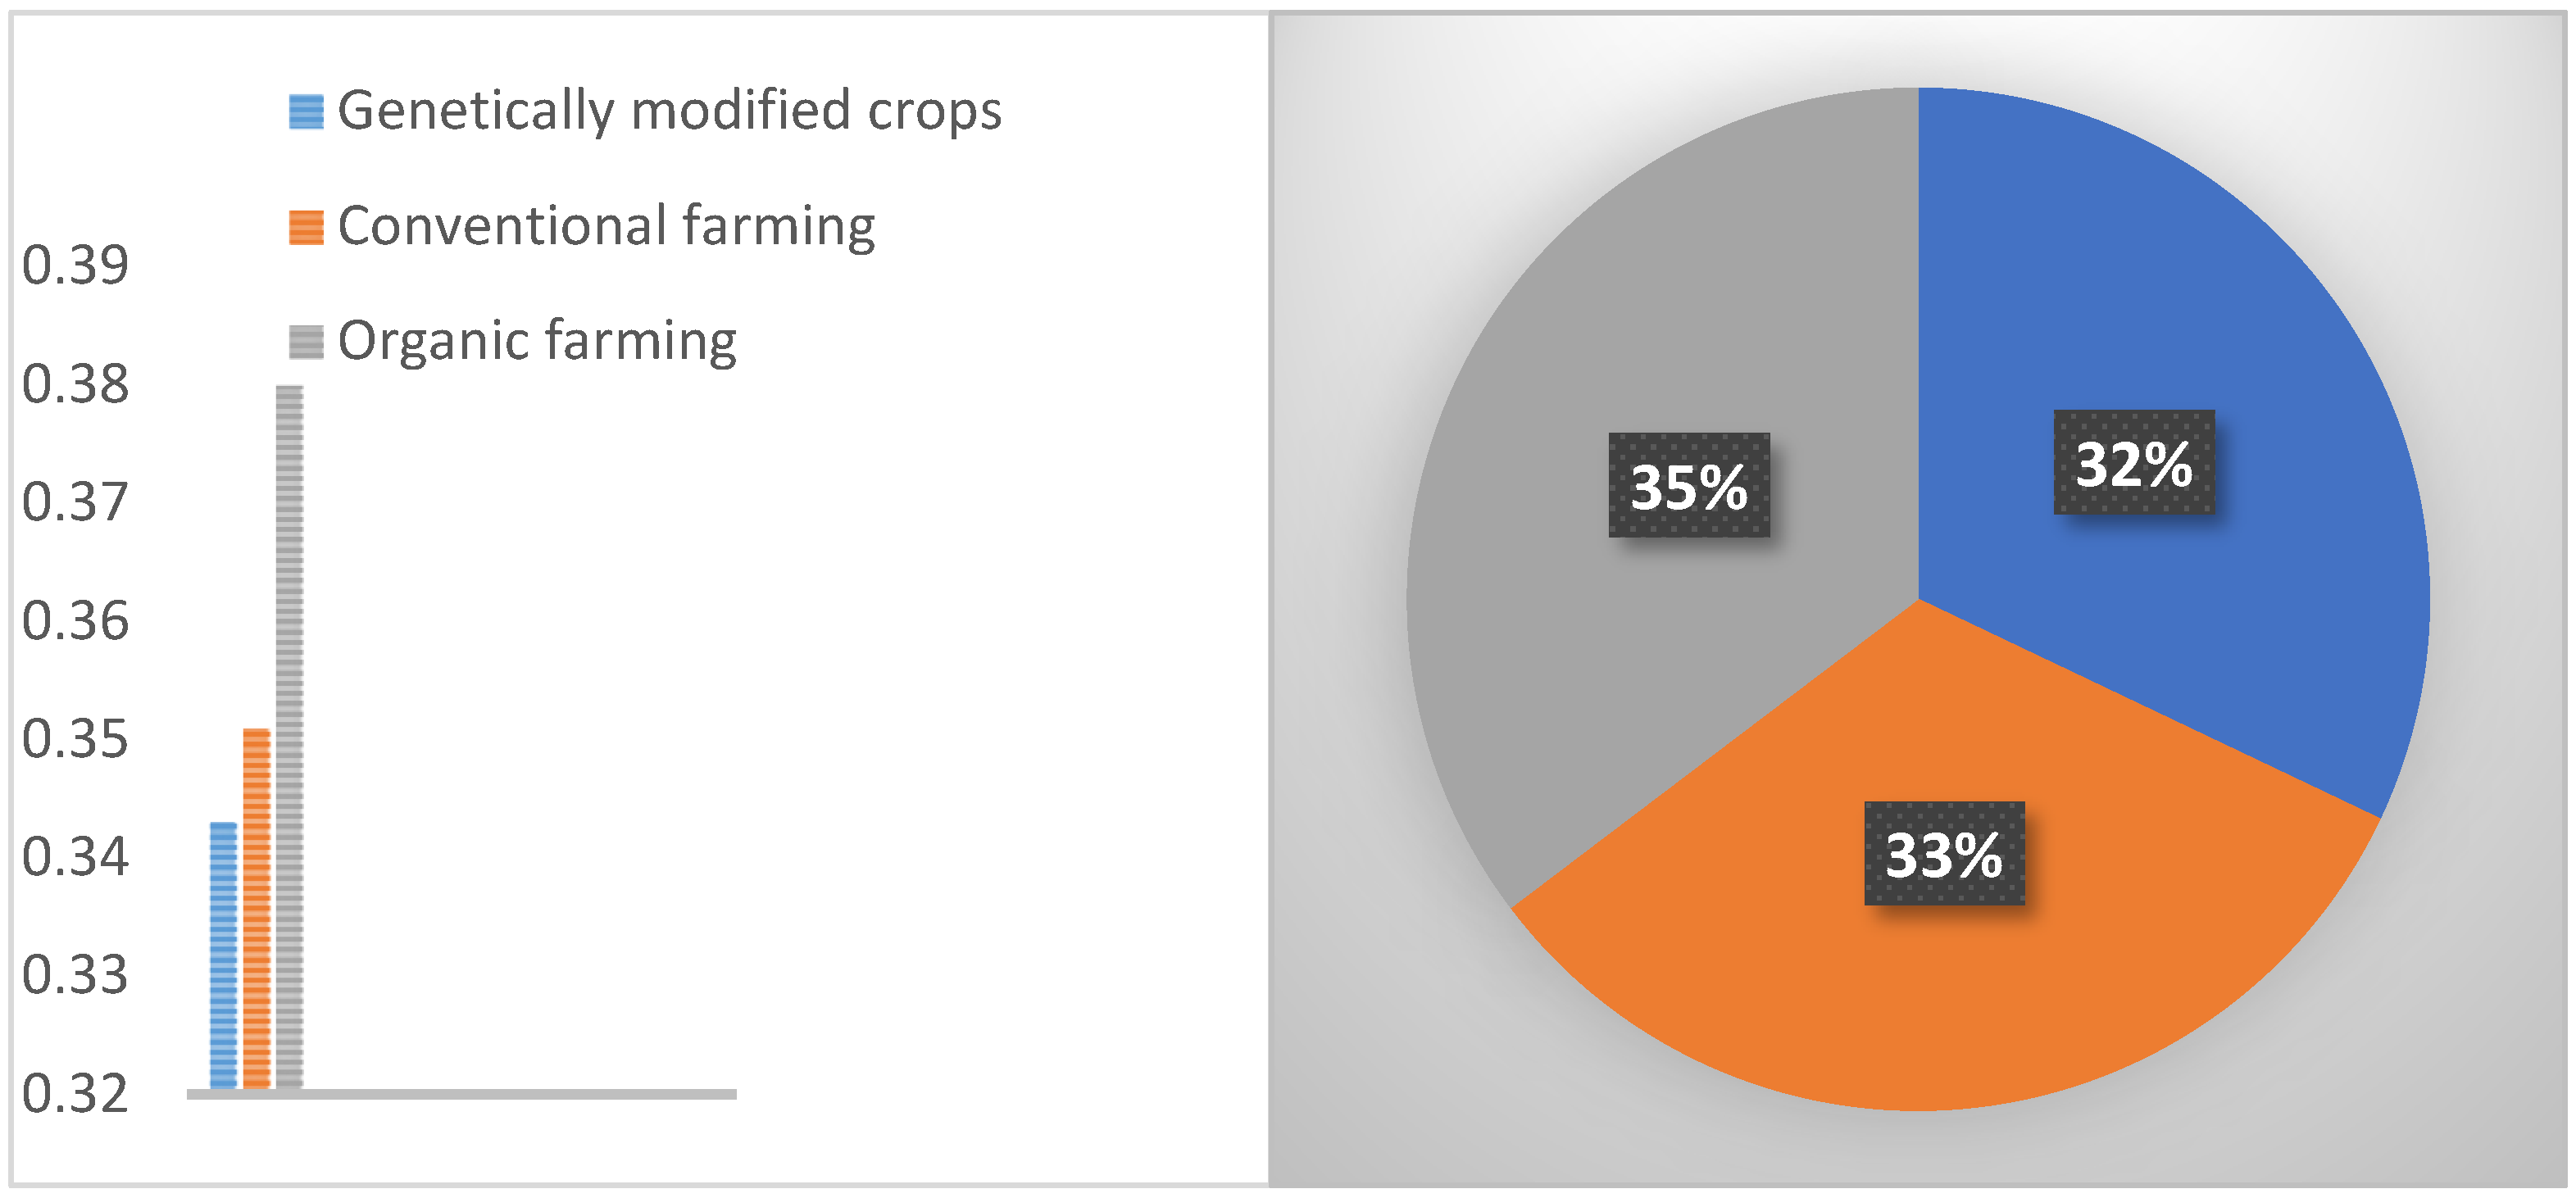Click the 0.36 axis value
Image resolution: width=2576 pixels, height=1198 pixels.
(76, 621)
